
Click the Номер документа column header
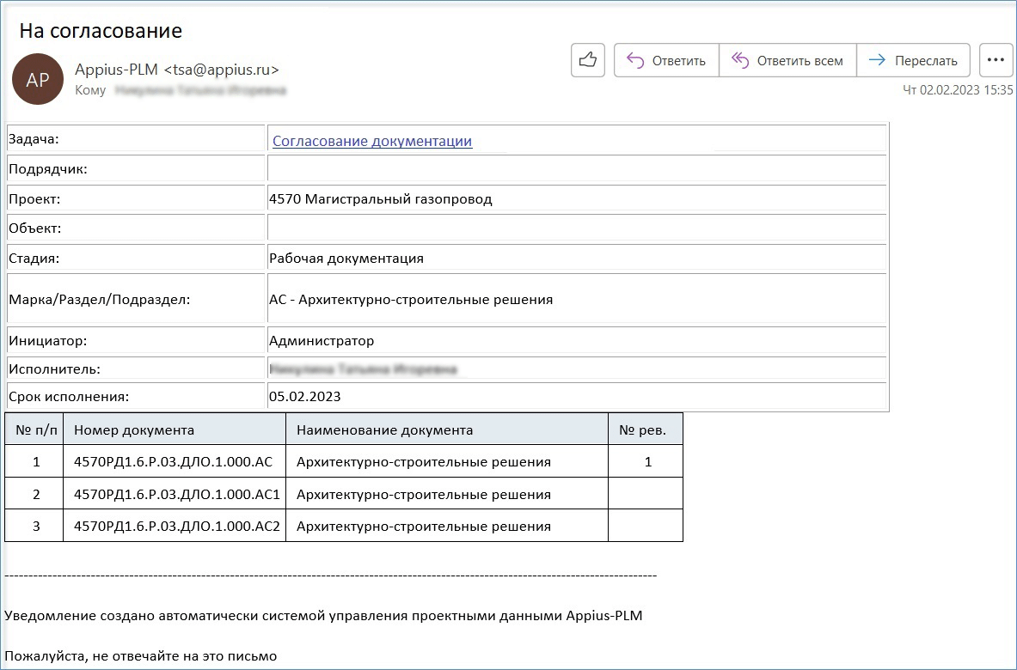click(x=134, y=429)
